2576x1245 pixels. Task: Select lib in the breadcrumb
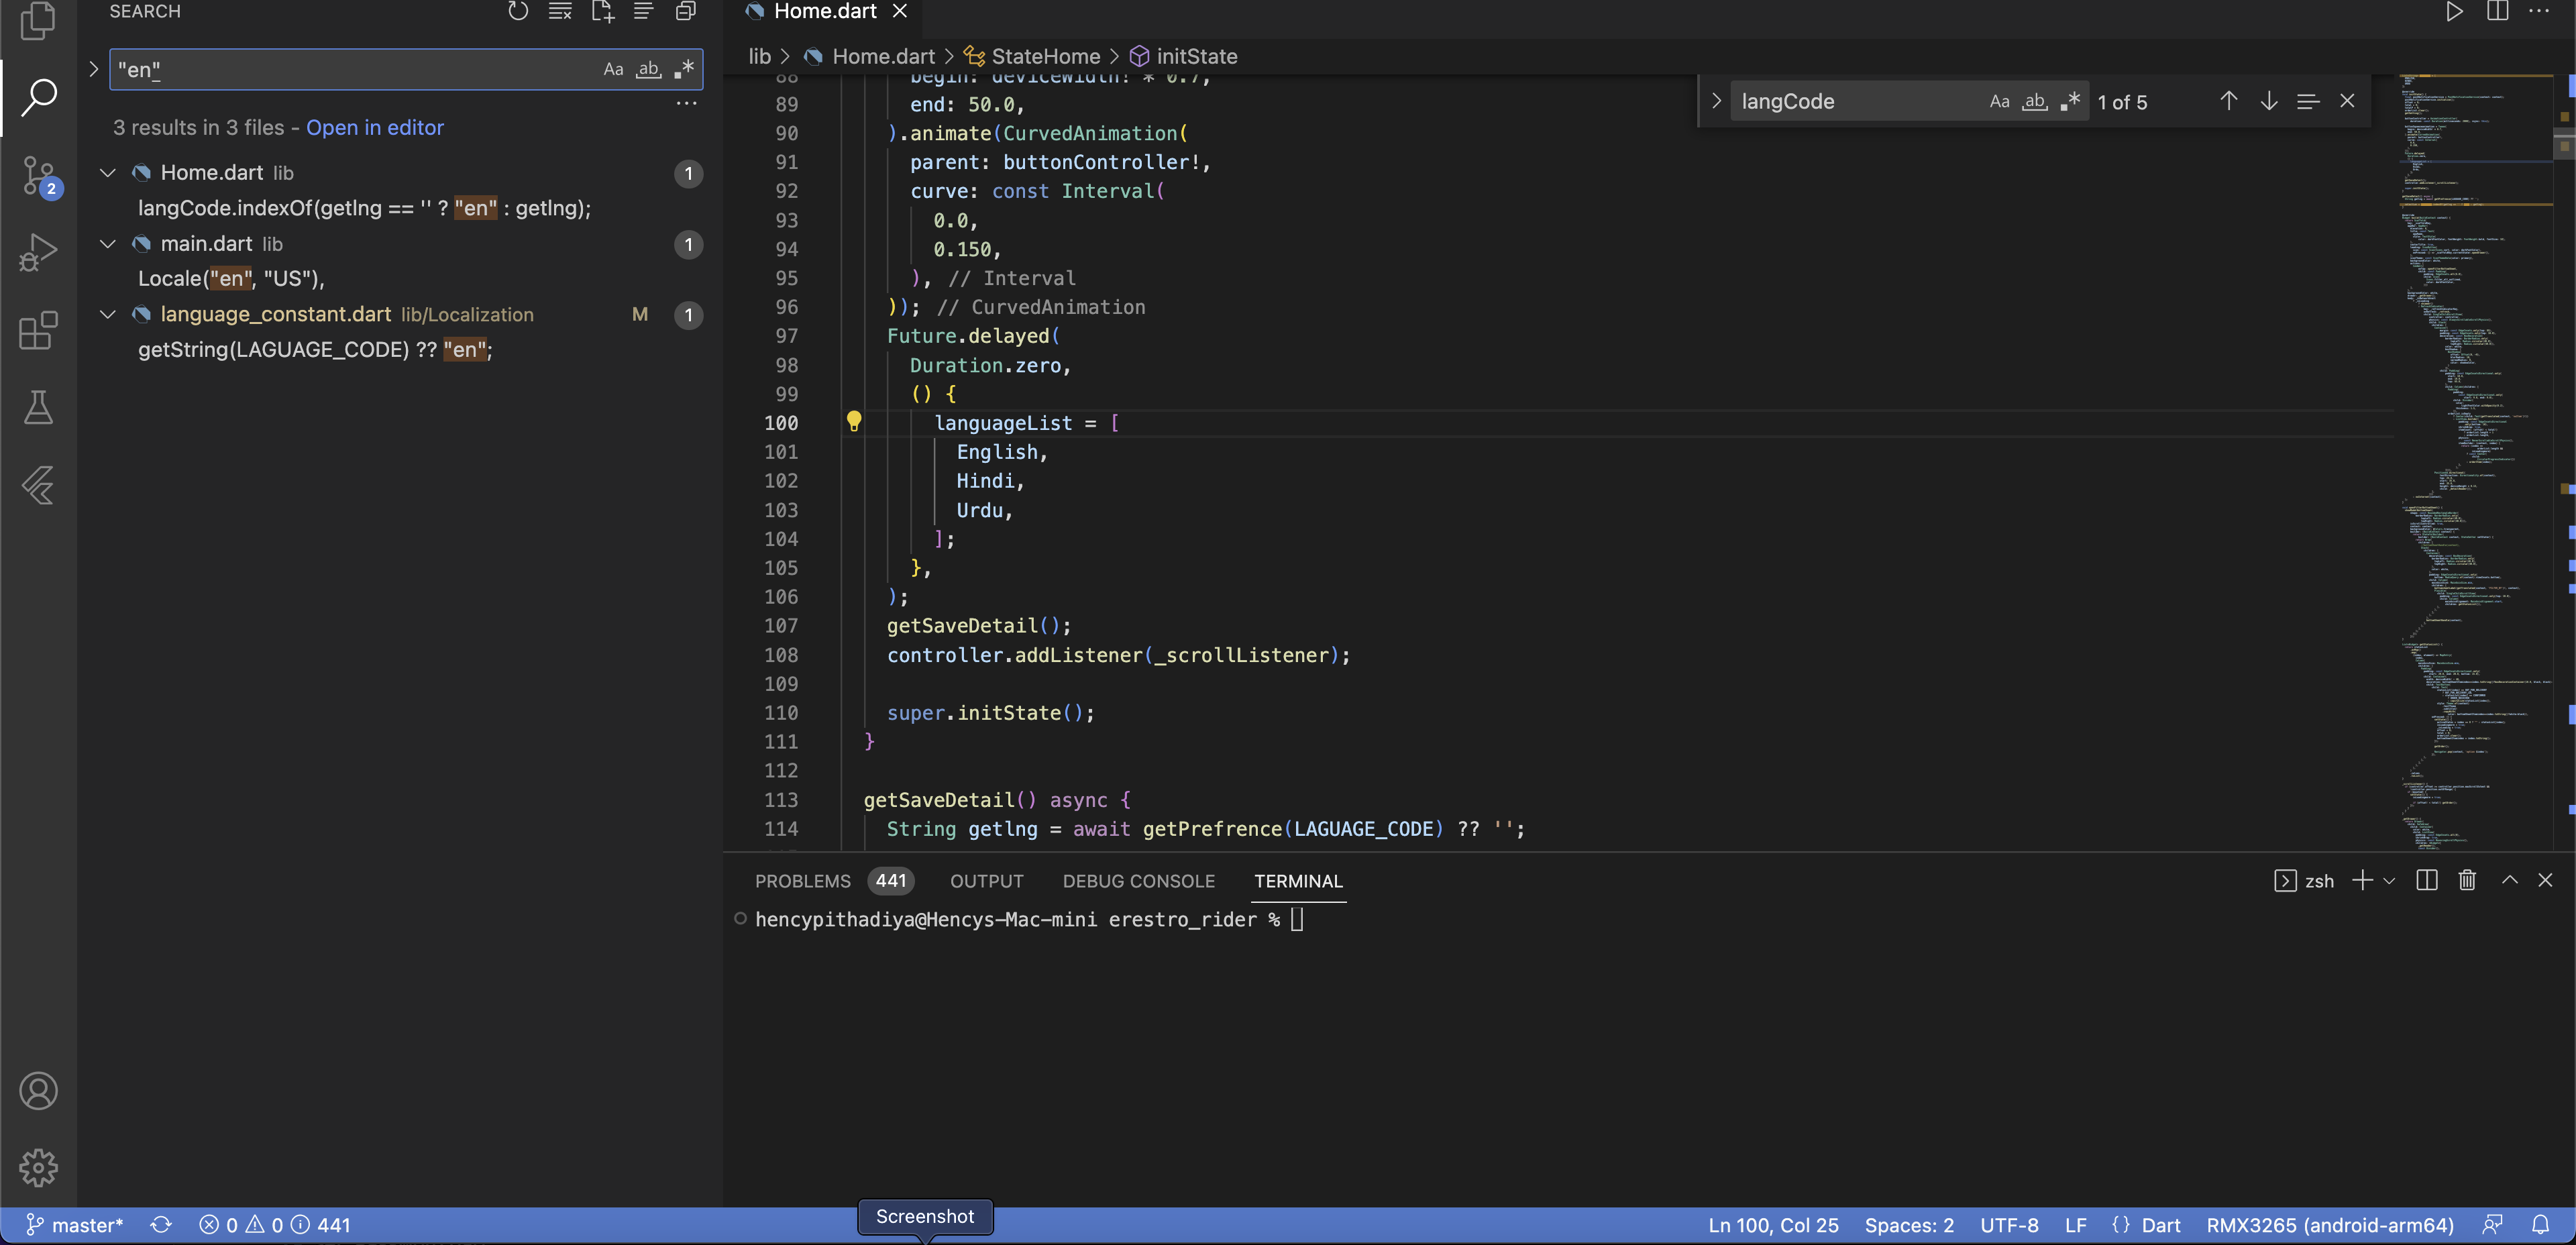pyautogui.click(x=760, y=57)
